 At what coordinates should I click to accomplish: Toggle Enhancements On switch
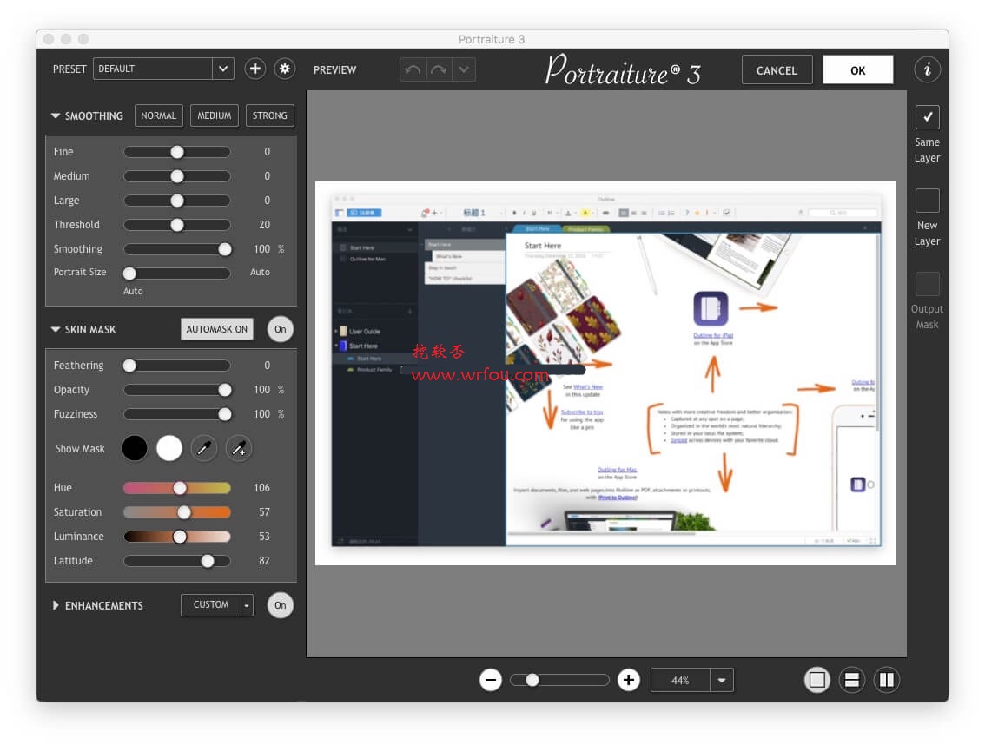pos(281,605)
